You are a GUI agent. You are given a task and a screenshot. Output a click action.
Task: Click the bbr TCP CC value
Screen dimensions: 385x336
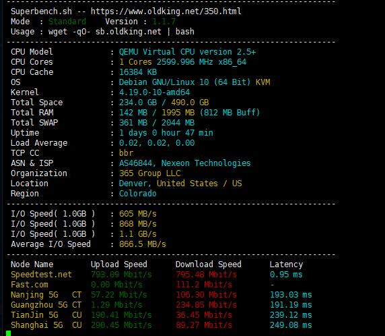(x=127, y=153)
